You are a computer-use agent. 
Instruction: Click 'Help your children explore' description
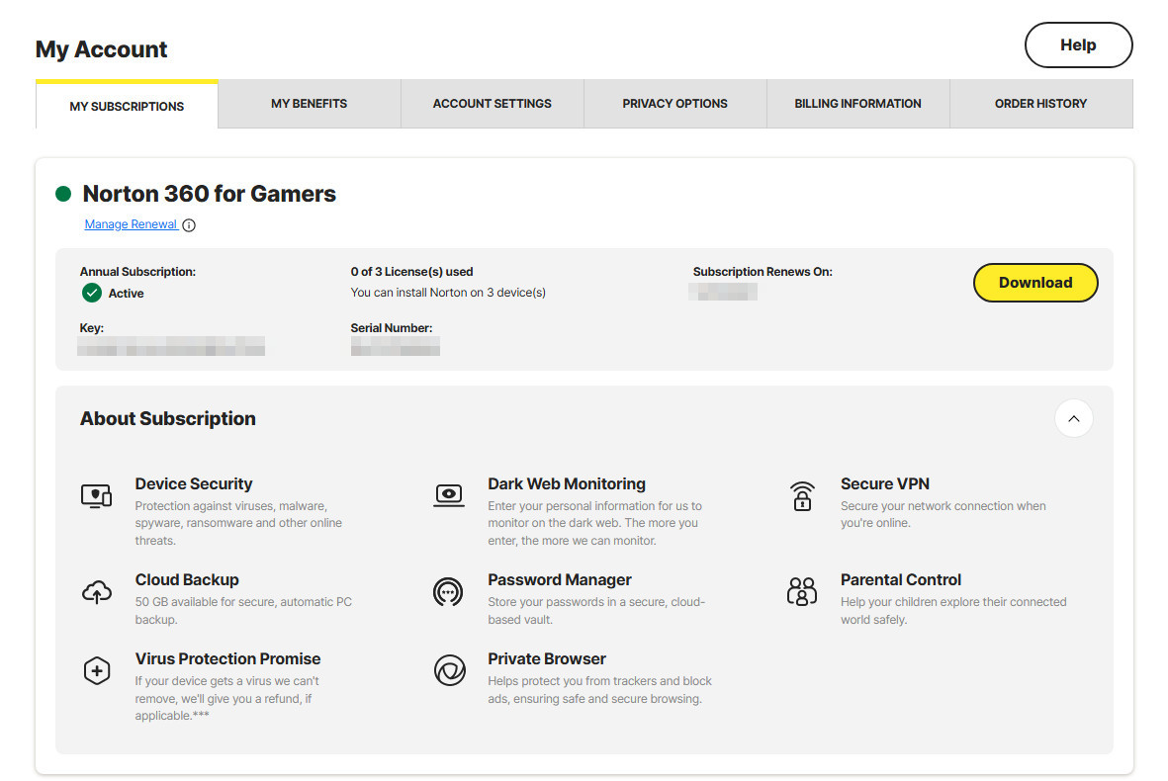953,611
